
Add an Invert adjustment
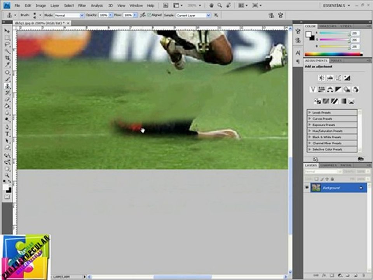pyautogui.click(x=317, y=101)
